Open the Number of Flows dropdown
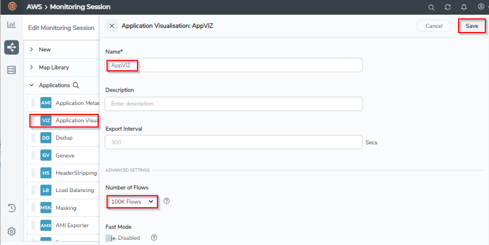This screenshot has width=489, height=245. click(x=132, y=201)
